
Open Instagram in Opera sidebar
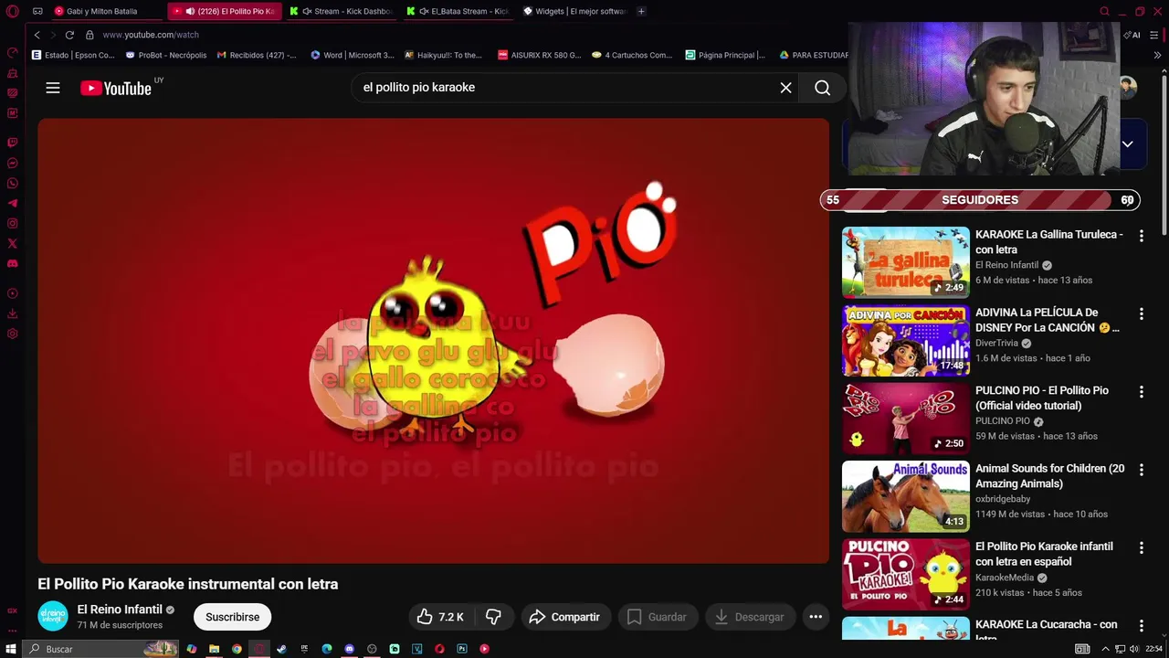(13, 223)
